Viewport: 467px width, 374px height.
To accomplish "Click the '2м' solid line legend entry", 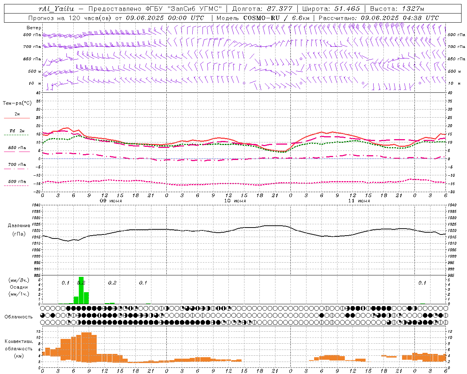I will (x=17, y=114).
